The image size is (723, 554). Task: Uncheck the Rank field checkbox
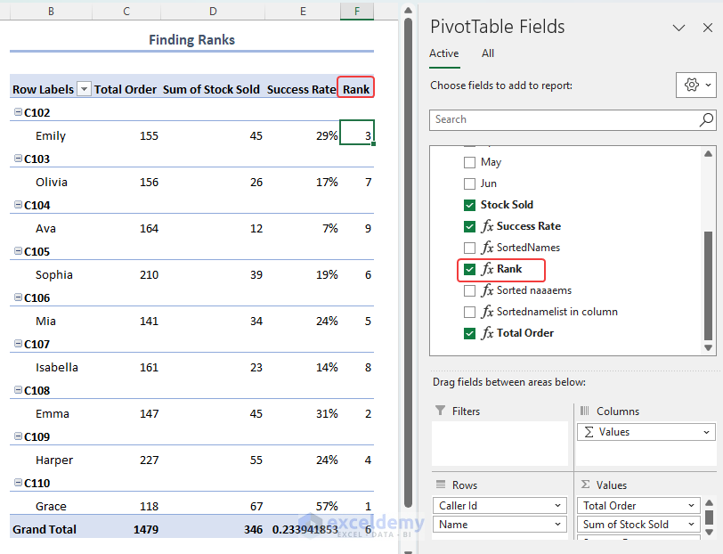[469, 269]
